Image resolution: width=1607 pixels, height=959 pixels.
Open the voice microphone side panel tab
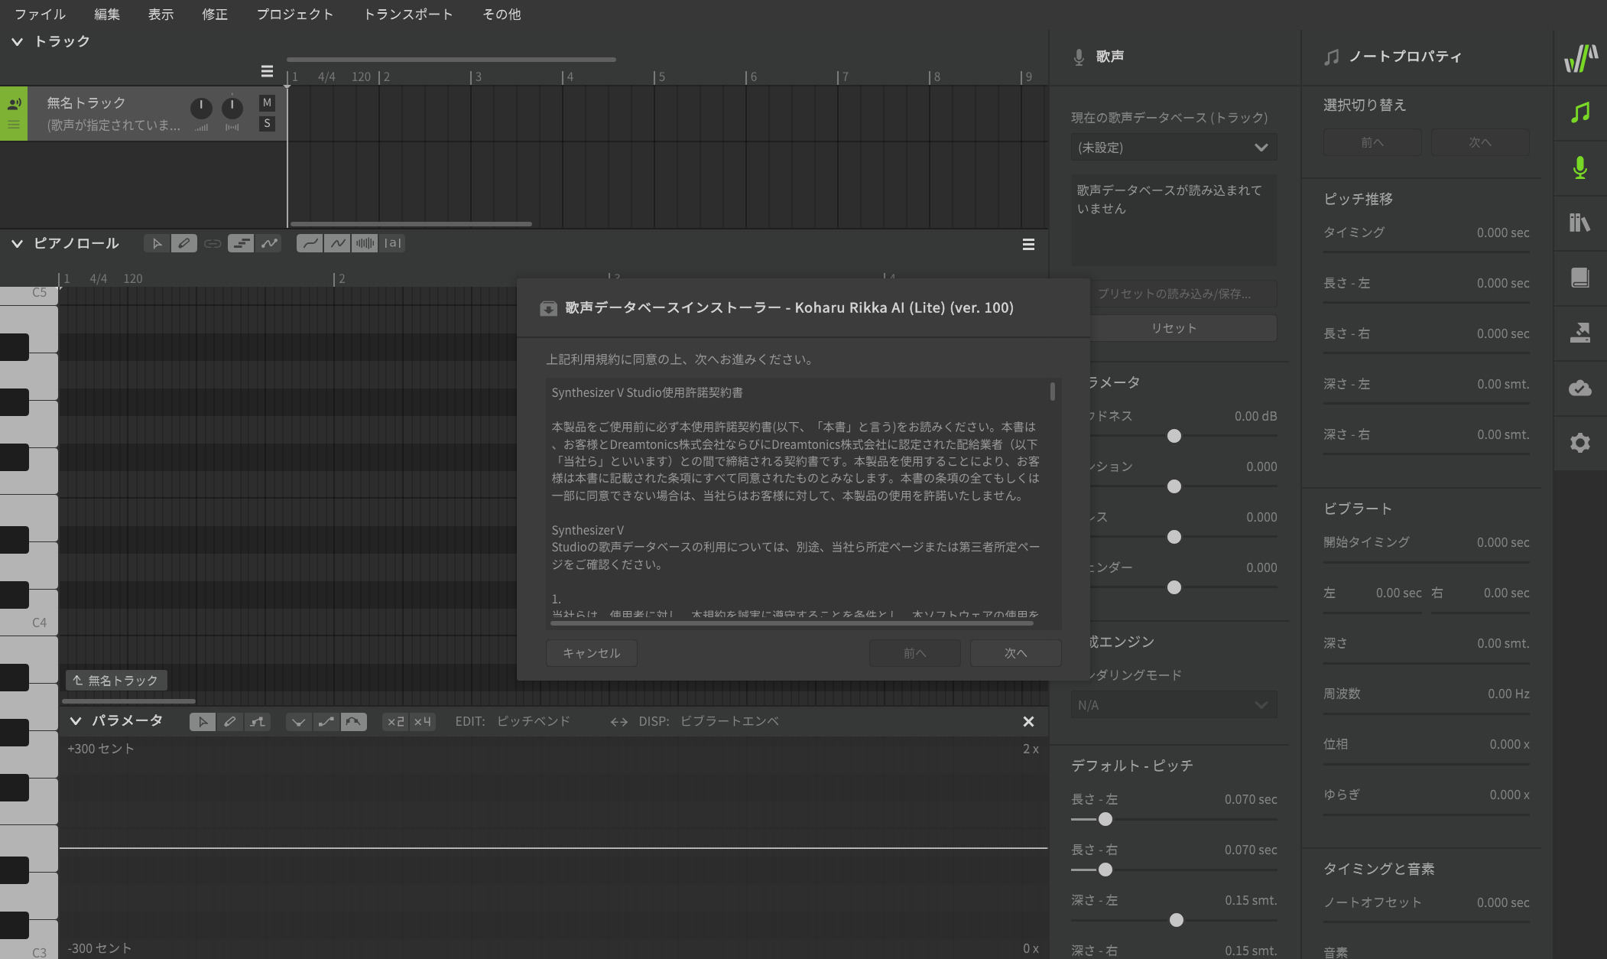click(1580, 167)
